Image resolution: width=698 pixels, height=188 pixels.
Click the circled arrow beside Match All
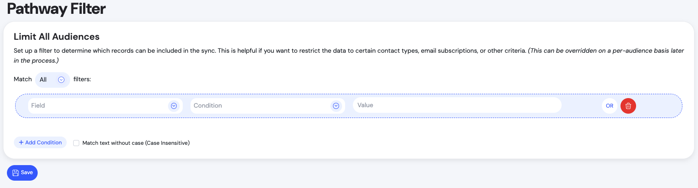pos(61,80)
